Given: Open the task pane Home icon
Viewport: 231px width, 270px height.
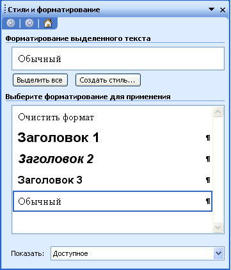Looking at the screenshot, I should pos(48,23).
